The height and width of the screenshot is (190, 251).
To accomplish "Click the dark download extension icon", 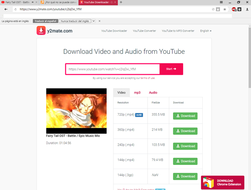I will pyautogui.click(x=239, y=9).
